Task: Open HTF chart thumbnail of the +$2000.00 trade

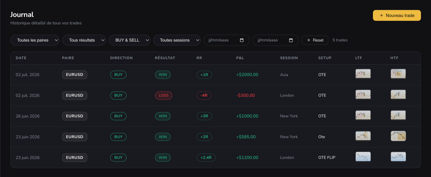Action: (x=398, y=74)
